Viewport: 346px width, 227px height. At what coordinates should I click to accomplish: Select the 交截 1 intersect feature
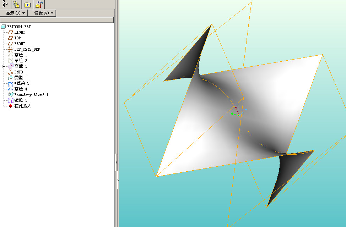pos(21,66)
